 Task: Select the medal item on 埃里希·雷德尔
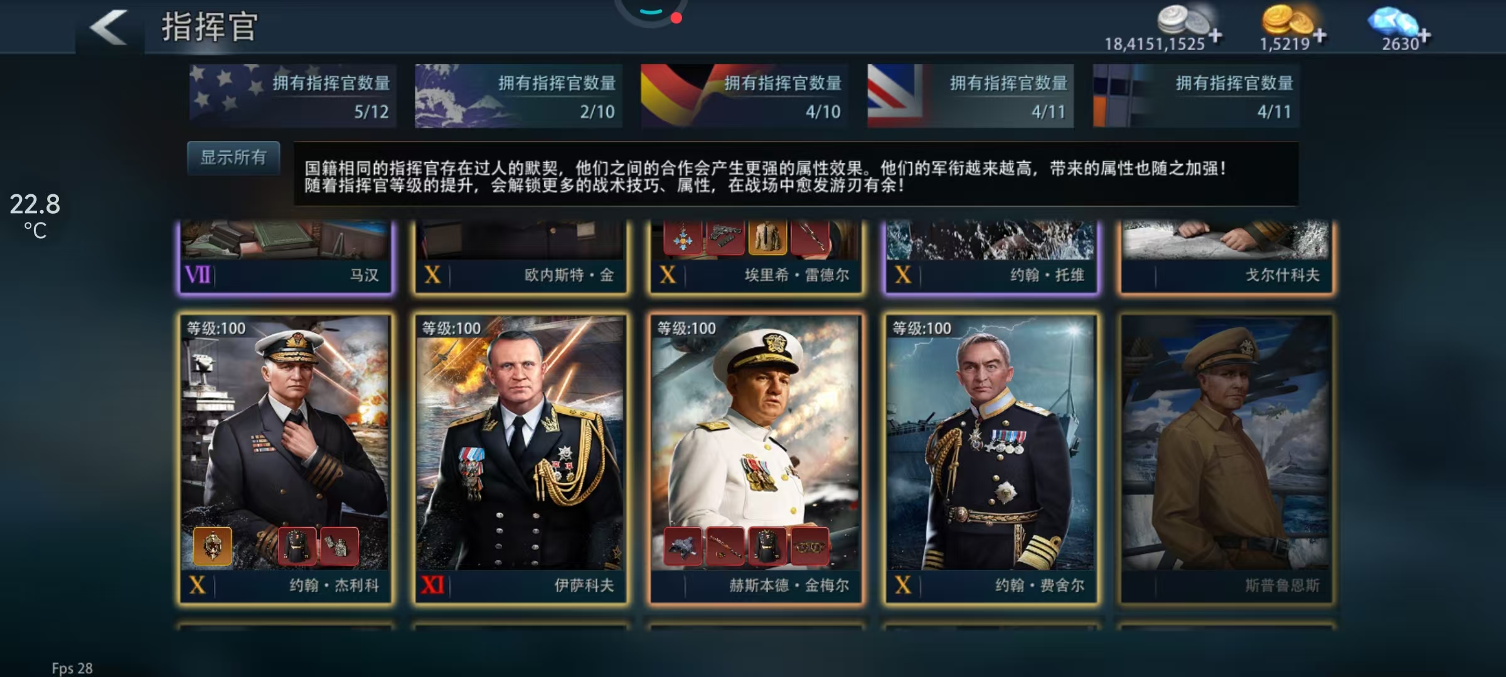pos(683,238)
